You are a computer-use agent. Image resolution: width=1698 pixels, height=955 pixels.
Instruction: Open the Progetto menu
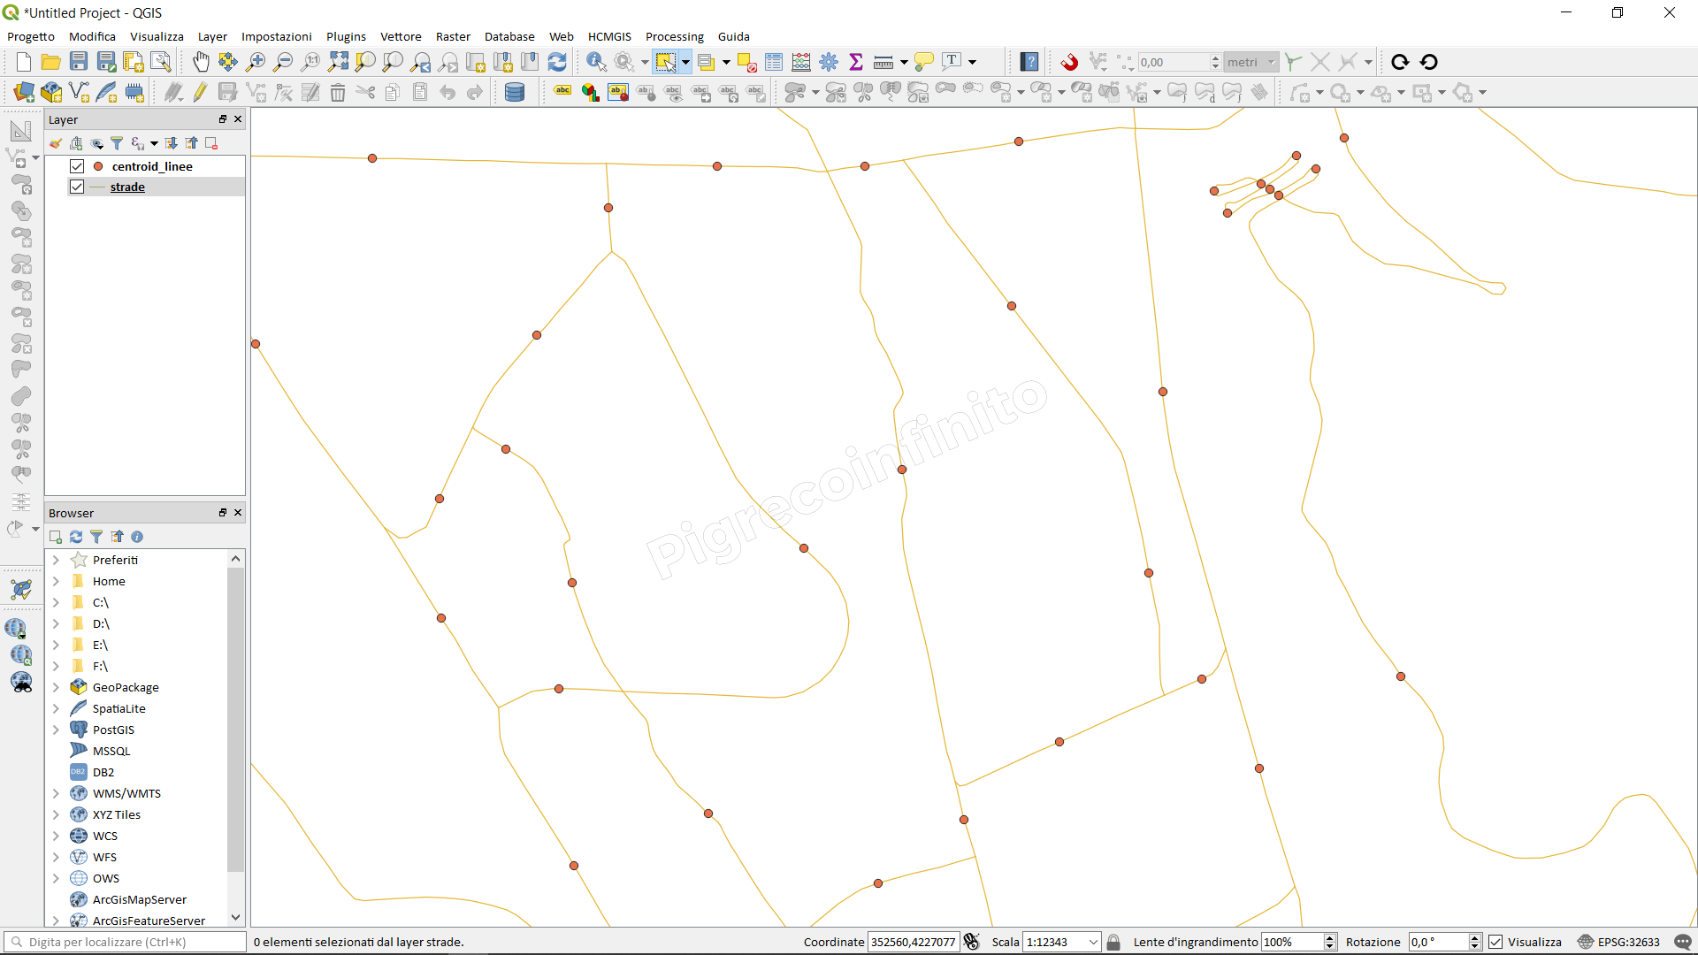pyautogui.click(x=31, y=36)
